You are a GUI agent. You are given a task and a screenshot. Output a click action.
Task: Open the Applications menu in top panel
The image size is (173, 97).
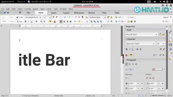(7, 2)
